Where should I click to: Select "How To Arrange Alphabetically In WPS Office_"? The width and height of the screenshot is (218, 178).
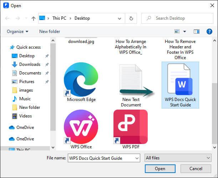click(x=131, y=47)
